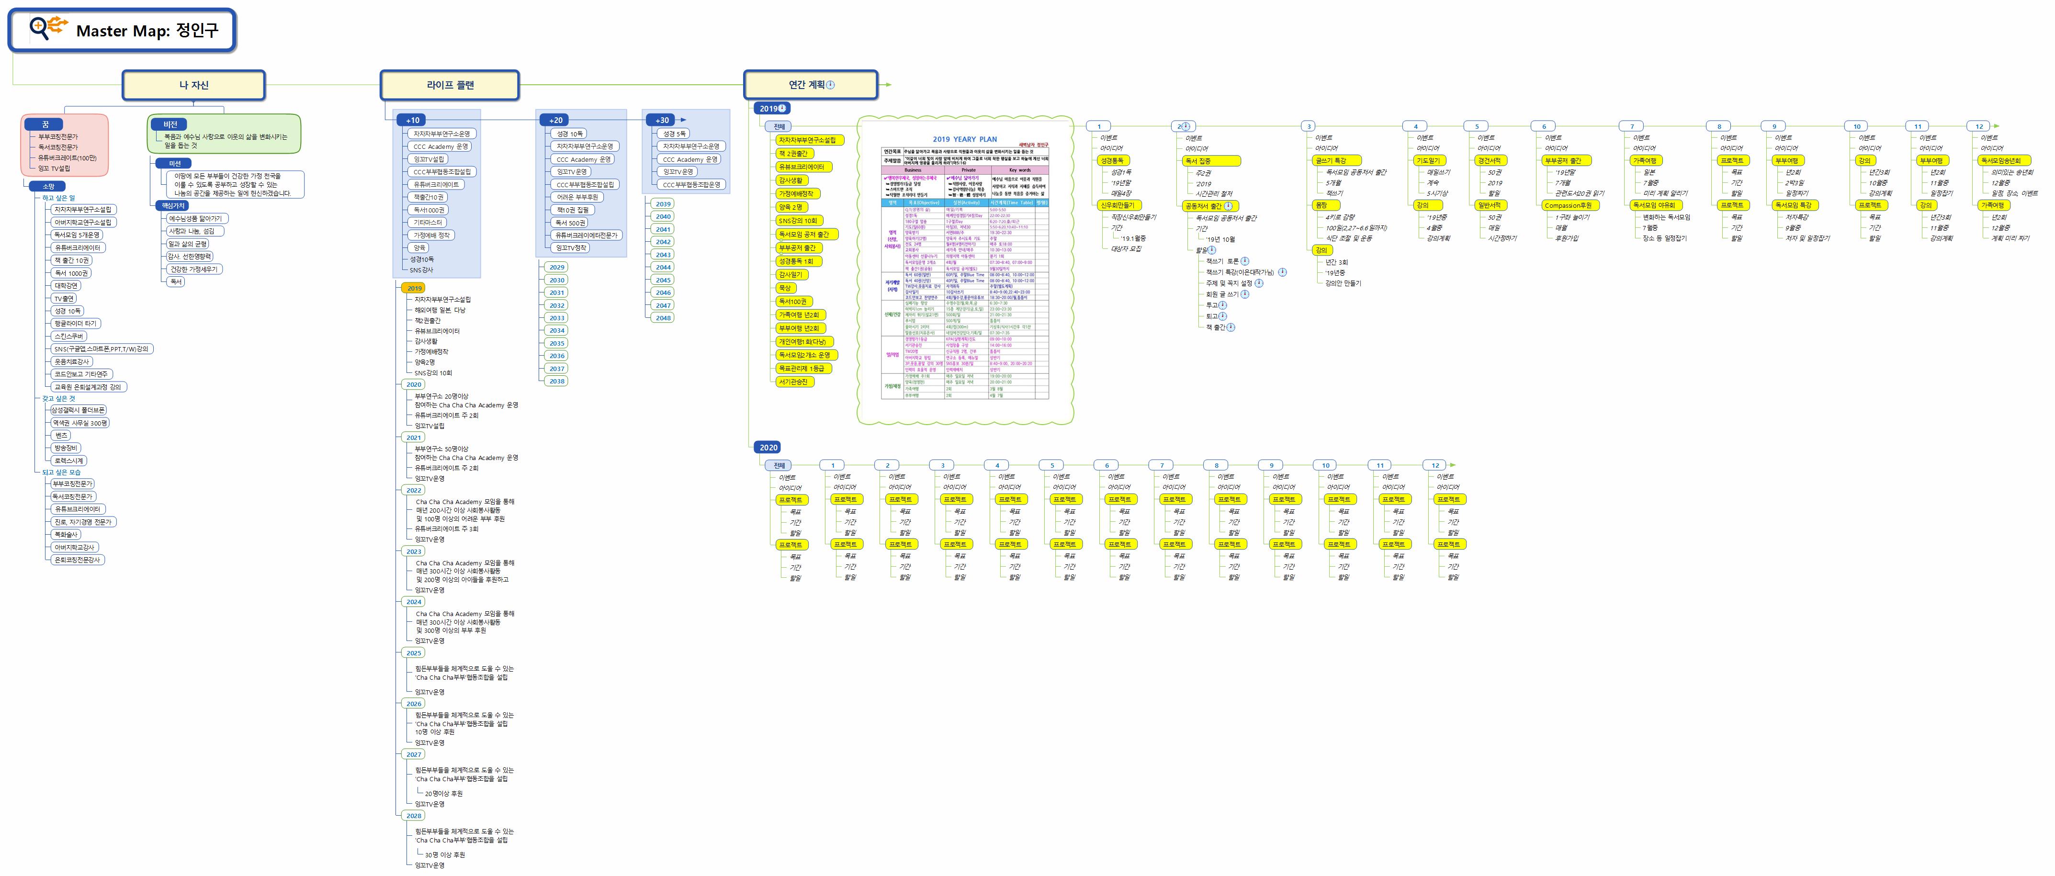Click clock icon next to 퇴고
This screenshot has height=876, width=2055.
pyautogui.click(x=1223, y=316)
